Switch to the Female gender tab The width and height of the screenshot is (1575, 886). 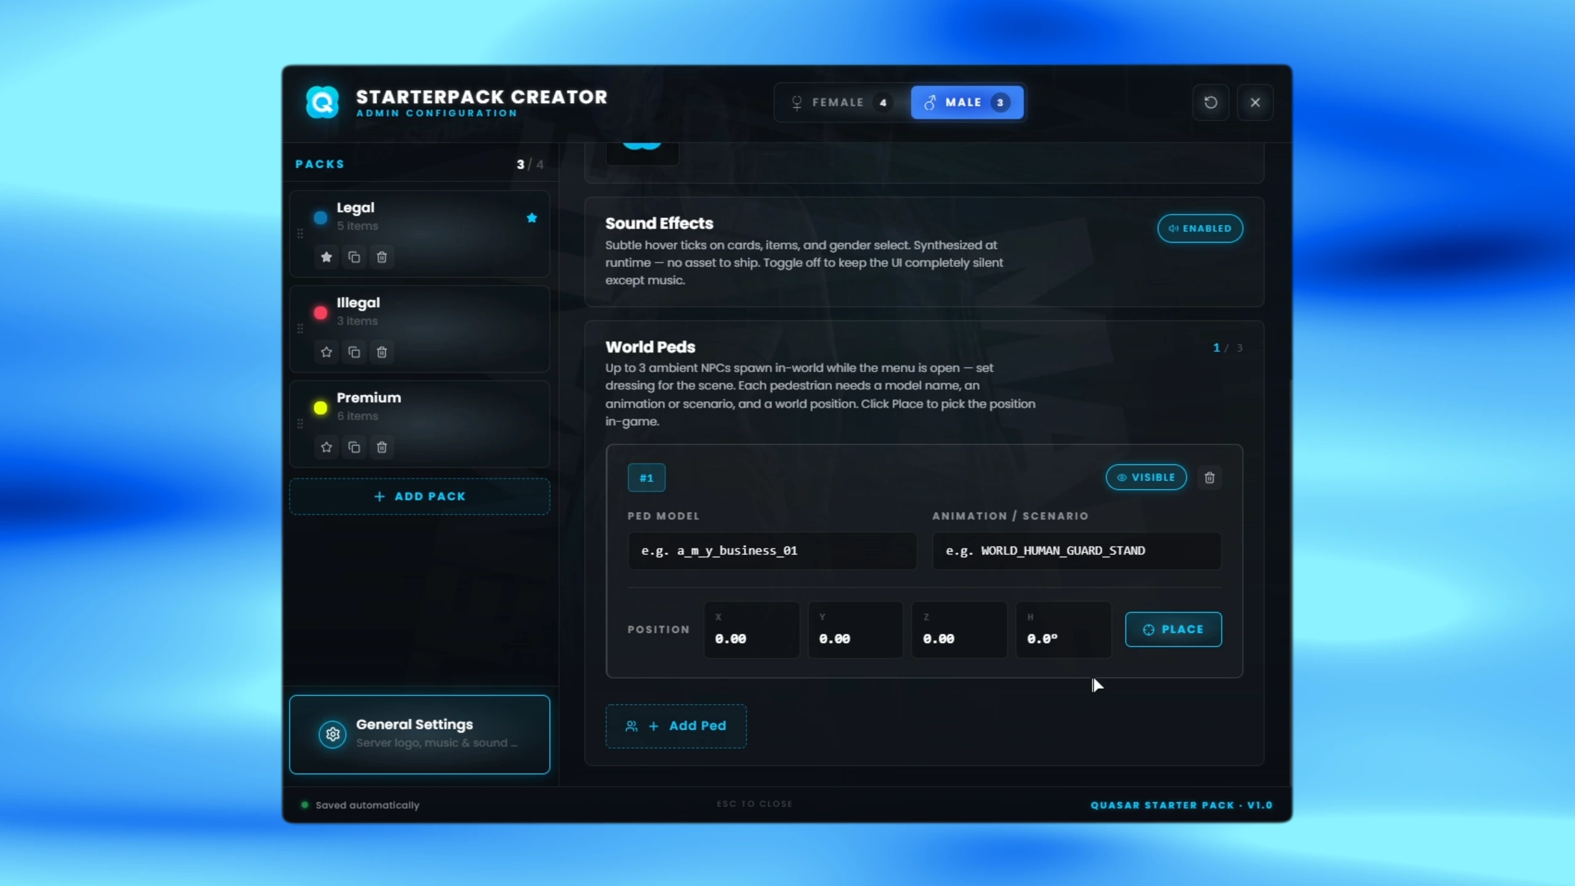pos(840,102)
